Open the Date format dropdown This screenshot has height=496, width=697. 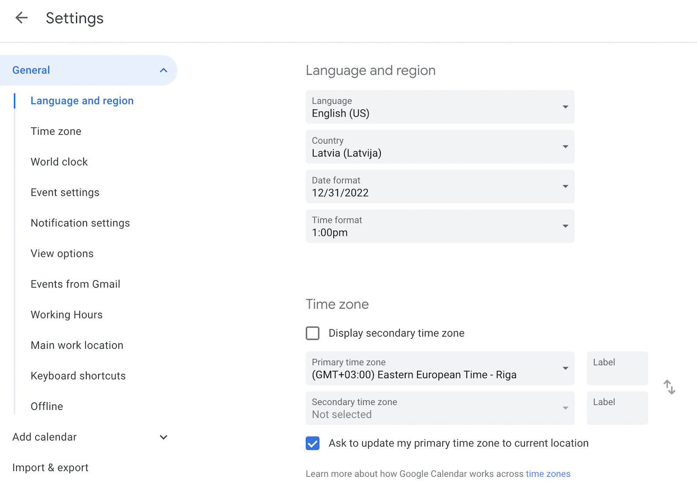point(440,186)
